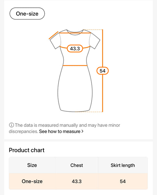This screenshot has height=195, width=157.
Task: Click the Product chart heading
Action: point(27,150)
